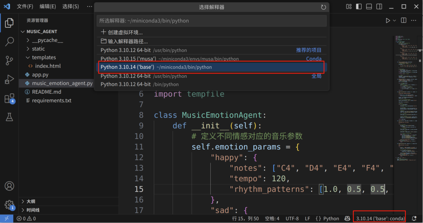Collapse the MUSIC_AGENT root folder
This screenshot has width=423, height=223.
pyautogui.click(x=23, y=32)
